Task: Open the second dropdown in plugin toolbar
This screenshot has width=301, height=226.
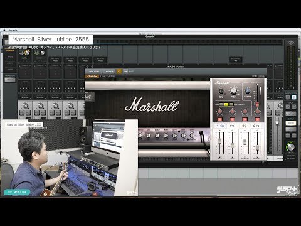Action: pyautogui.click(x=109, y=72)
